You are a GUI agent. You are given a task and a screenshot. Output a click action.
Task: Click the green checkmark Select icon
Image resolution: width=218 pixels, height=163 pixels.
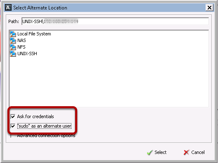pos(150,152)
